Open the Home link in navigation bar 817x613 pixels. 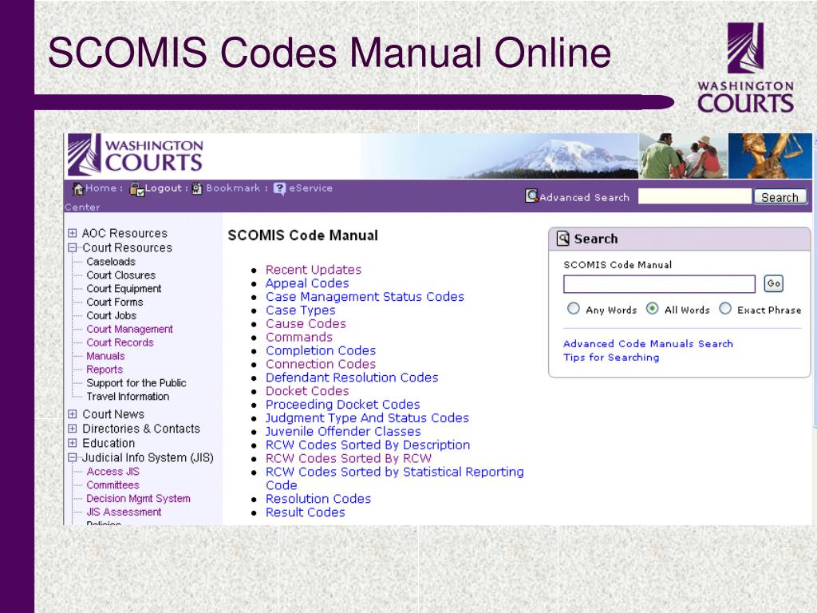tap(101, 188)
